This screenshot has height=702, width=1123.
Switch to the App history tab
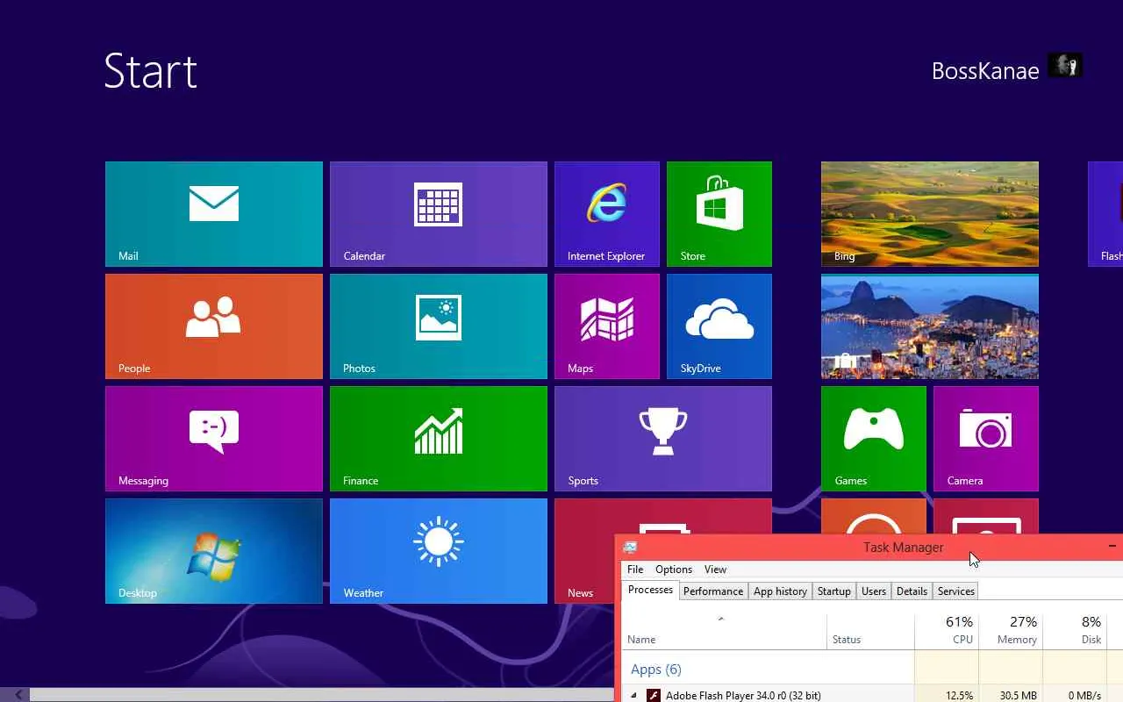coord(780,591)
